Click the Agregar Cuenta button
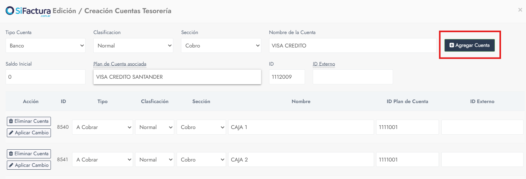This screenshot has height=179, width=526. coord(469,45)
